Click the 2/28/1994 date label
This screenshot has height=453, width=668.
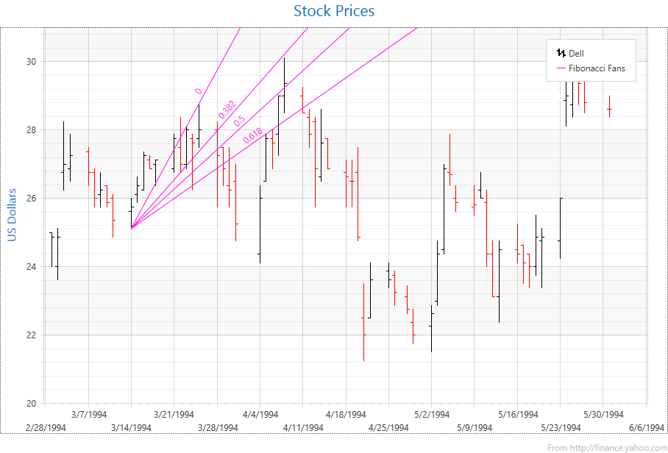tap(46, 427)
